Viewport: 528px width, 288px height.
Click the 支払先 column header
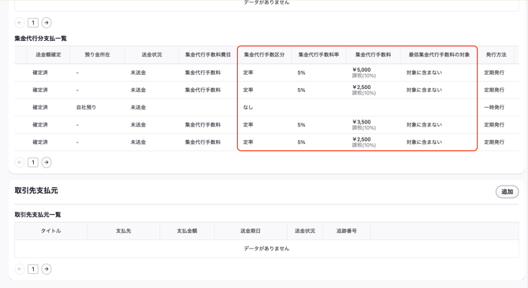click(x=124, y=231)
